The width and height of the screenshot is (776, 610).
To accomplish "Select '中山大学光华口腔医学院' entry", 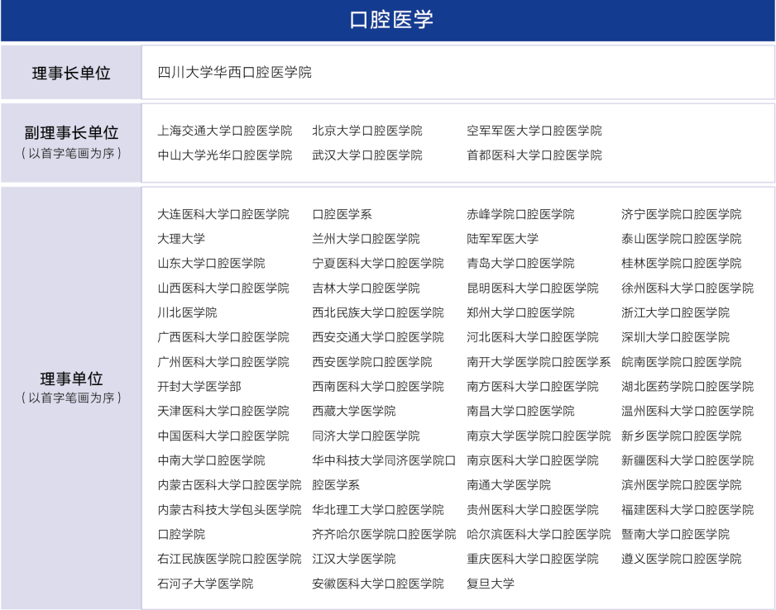I will [225, 155].
